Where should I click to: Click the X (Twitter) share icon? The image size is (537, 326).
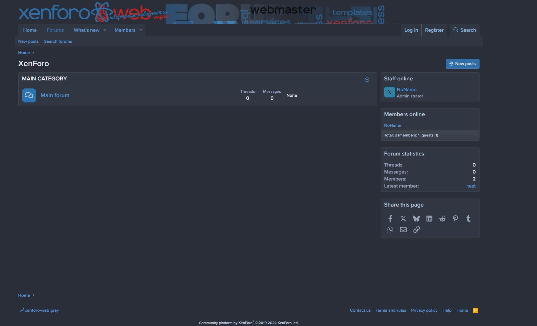point(403,219)
